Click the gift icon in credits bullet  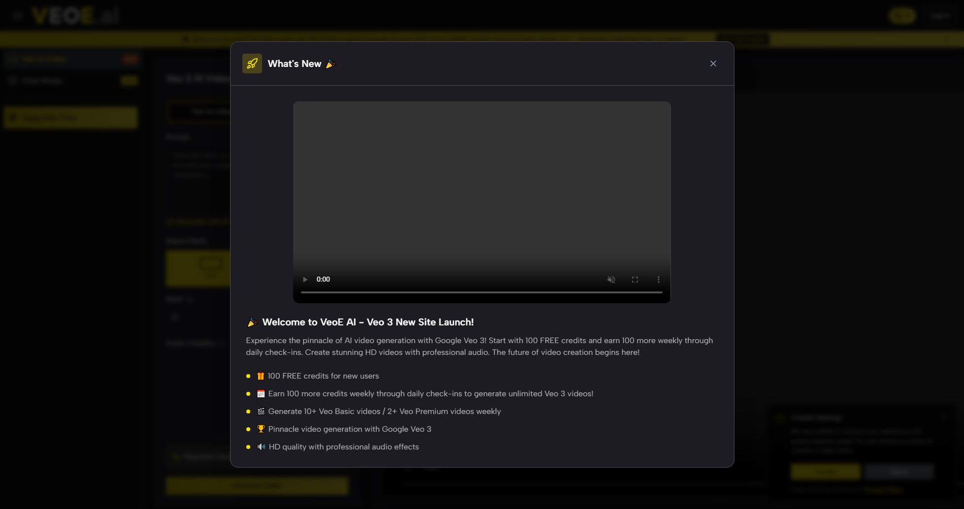click(261, 376)
